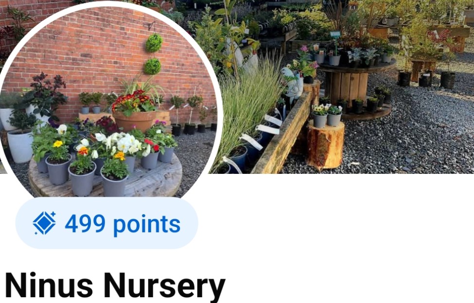
Task: Click the diamond points icon
Action: pos(44,223)
